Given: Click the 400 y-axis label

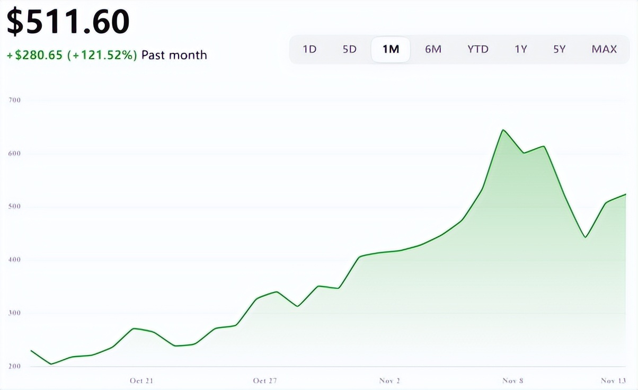Looking at the screenshot, I should pyautogui.click(x=14, y=260).
